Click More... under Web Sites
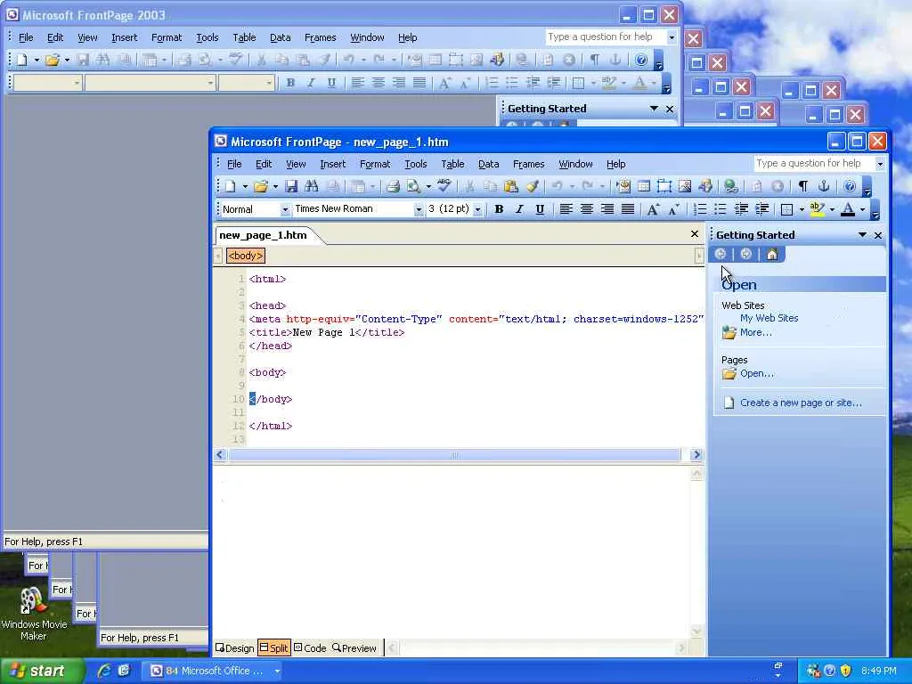The height and width of the screenshot is (684, 912). point(755,333)
